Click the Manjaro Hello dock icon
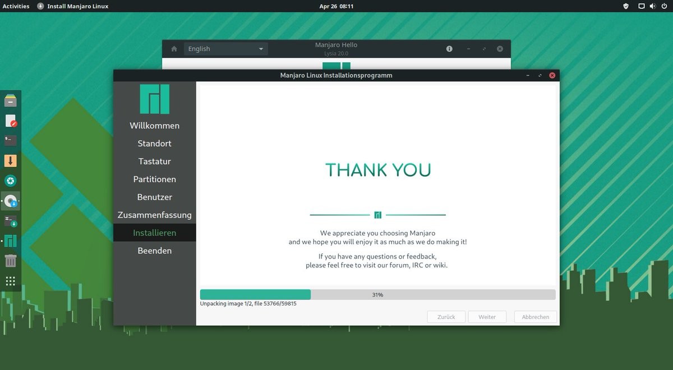The width and height of the screenshot is (673, 370). [x=10, y=241]
